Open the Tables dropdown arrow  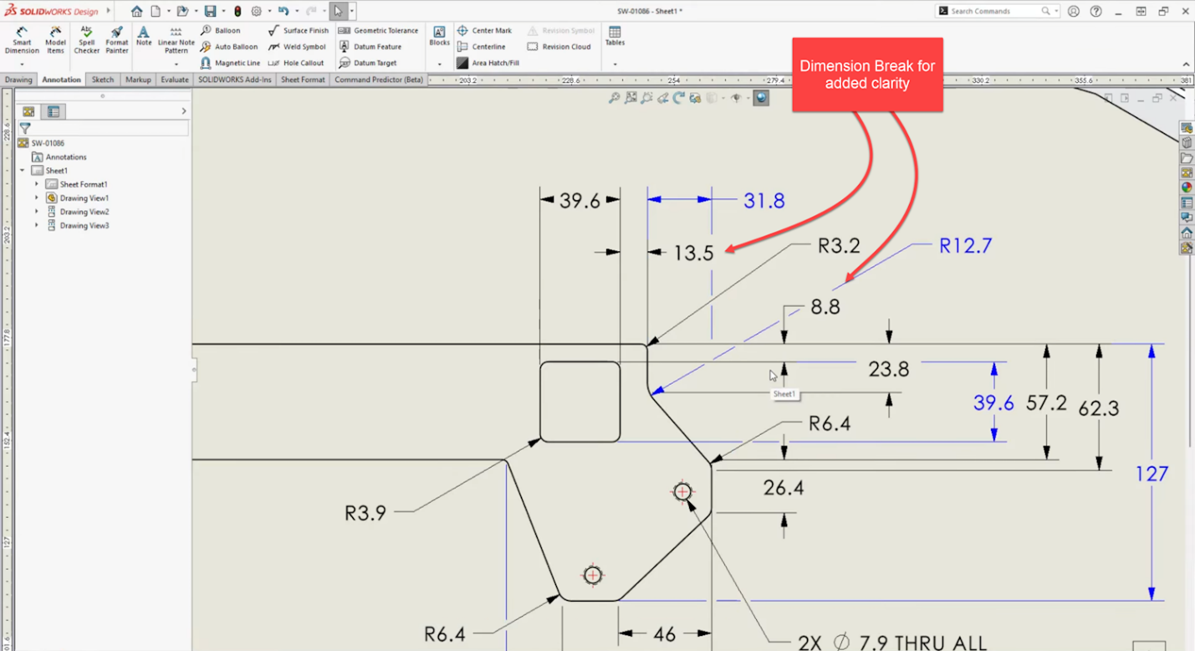pyautogui.click(x=615, y=64)
